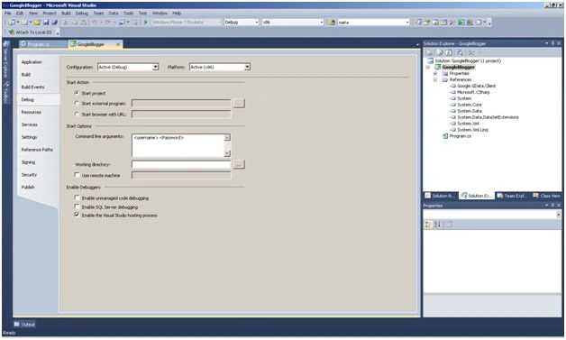Open the Debug solution configuration dropdown in toolbar
This screenshot has width=566, height=340.
(x=257, y=23)
